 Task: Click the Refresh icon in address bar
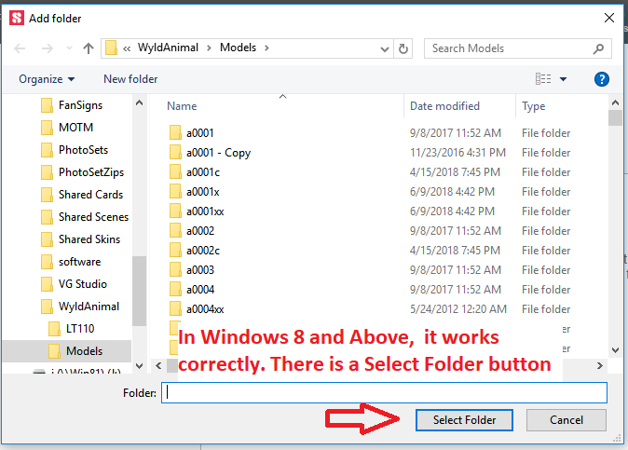tap(403, 48)
